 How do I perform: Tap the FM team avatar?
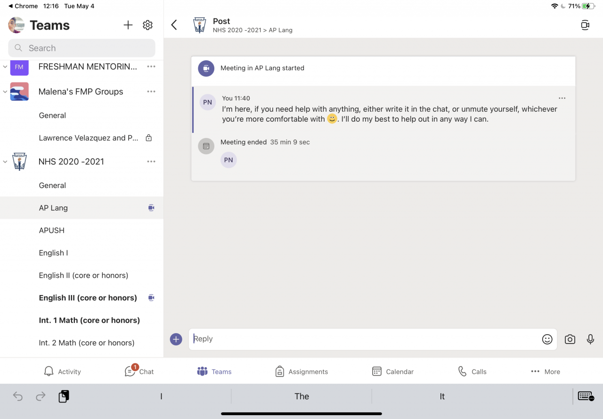[19, 67]
